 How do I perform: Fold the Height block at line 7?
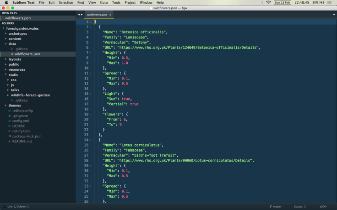coord(90,53)
